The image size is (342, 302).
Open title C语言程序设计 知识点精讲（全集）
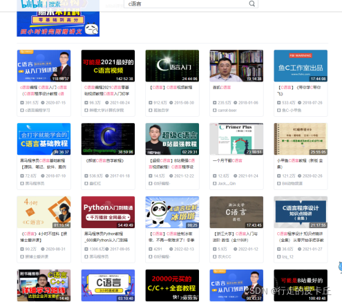pyautogui.click(x=301, y=237)
